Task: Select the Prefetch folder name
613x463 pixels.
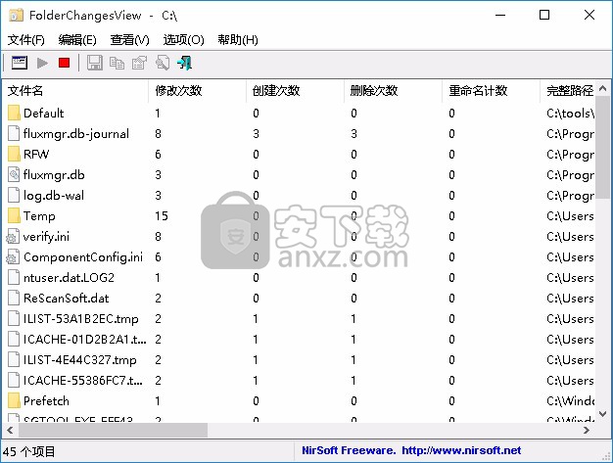Action: (x=46, y=401)
